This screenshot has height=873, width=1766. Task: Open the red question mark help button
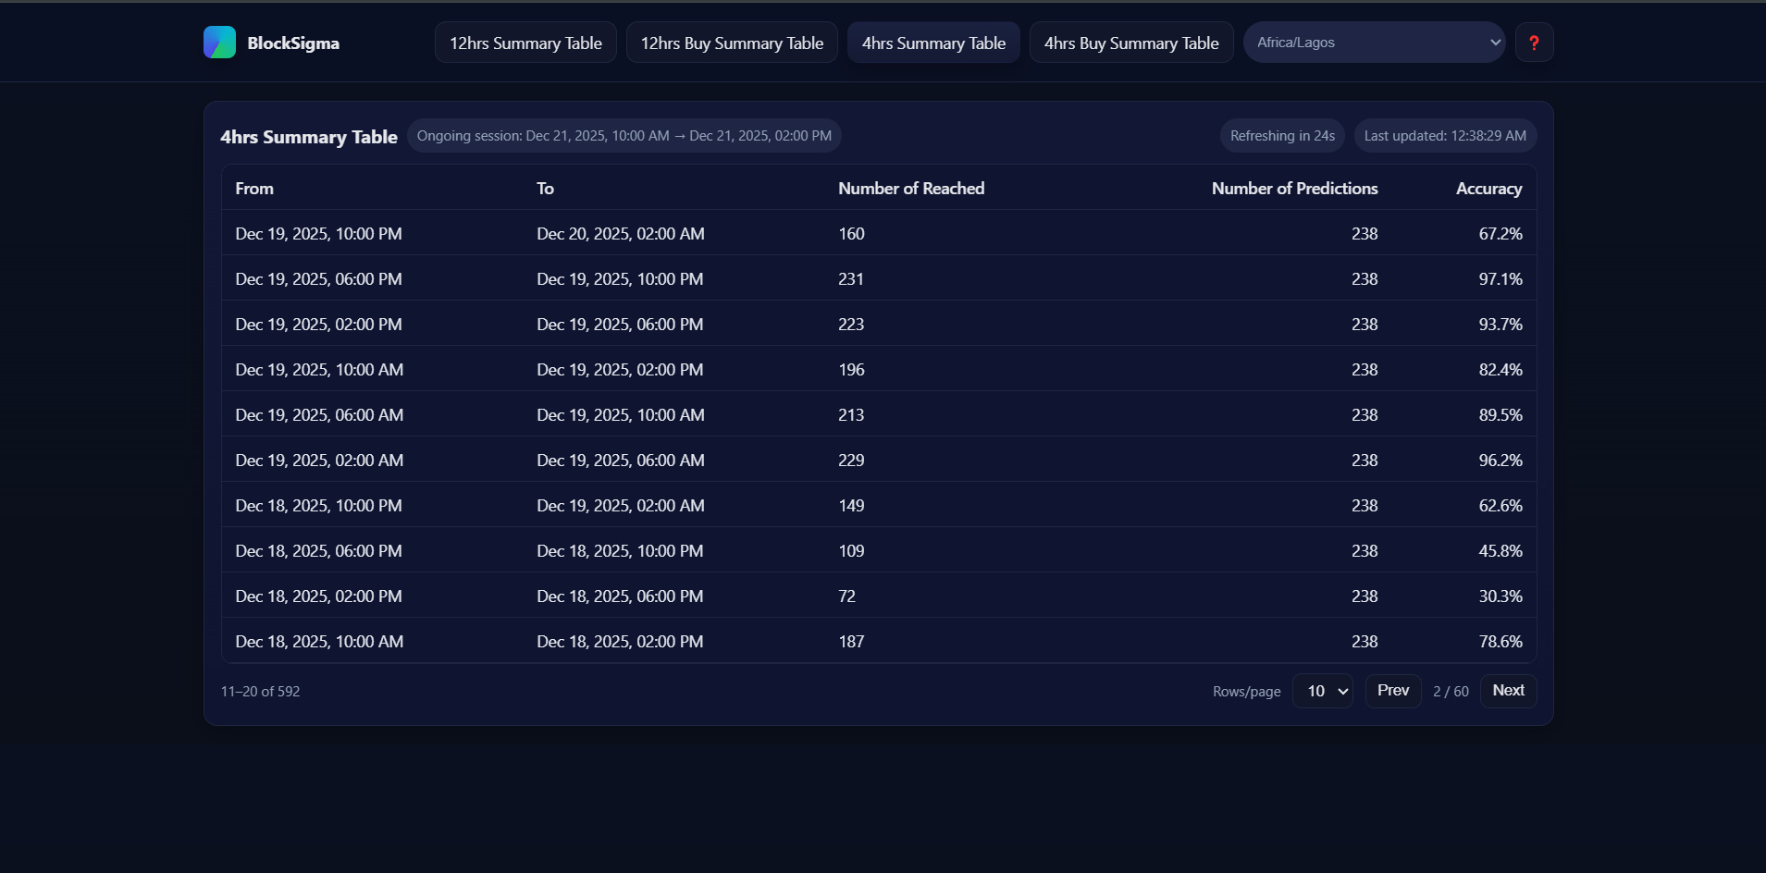[1534, 43]
